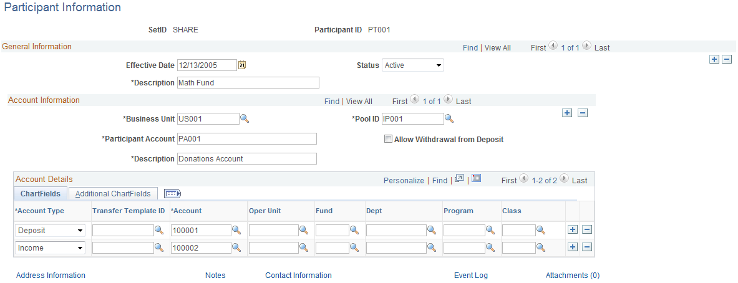This screenshot has height=283, width=738.
Task: Click the account field containing 100002
Action: click(x=201, y=248)
